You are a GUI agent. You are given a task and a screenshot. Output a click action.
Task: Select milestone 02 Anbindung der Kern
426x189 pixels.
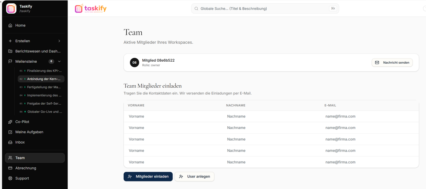(x=41, y=79)
